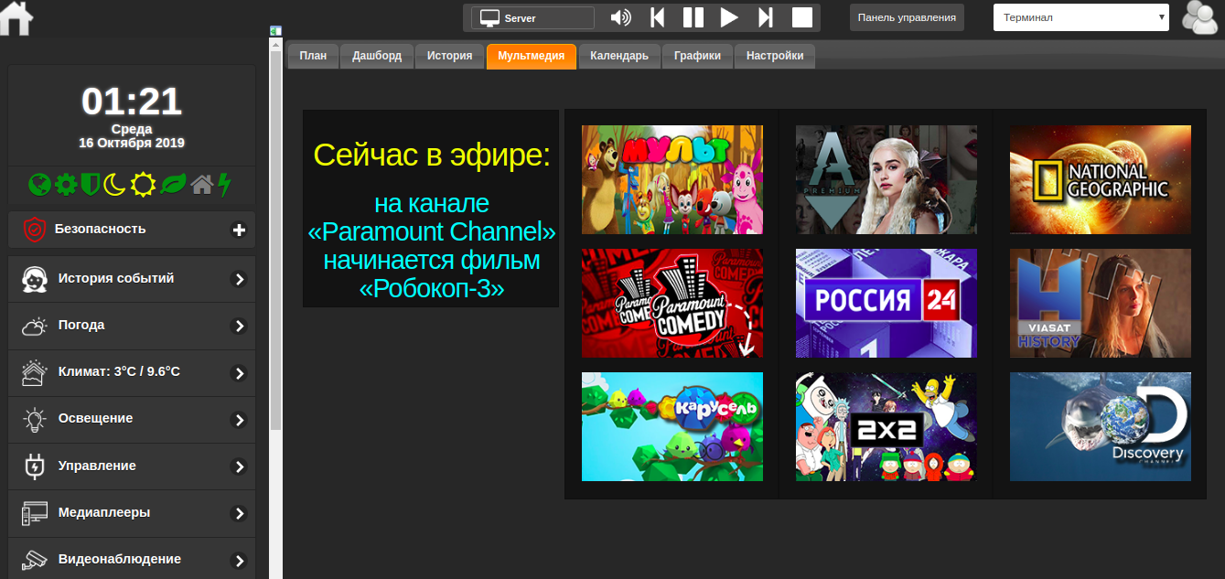
Task: Expand the Климат section chevron
Action: 240,372
